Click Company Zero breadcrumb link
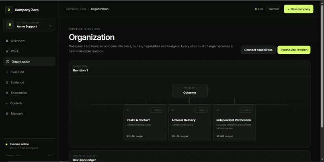Screen dimensions: 324x162 click(x=76, y=9)
